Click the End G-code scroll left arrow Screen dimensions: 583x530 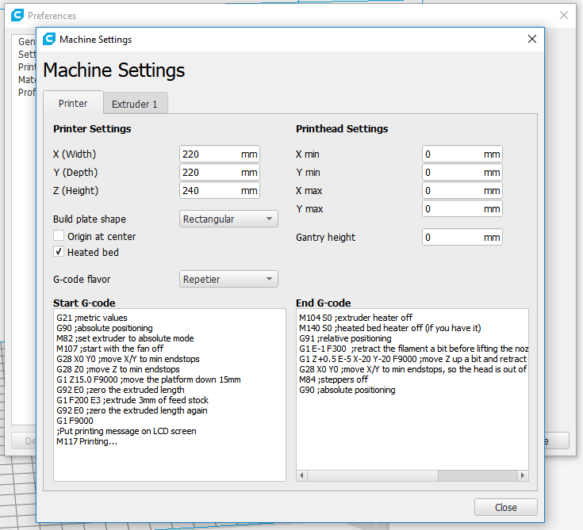pos(301,475)
